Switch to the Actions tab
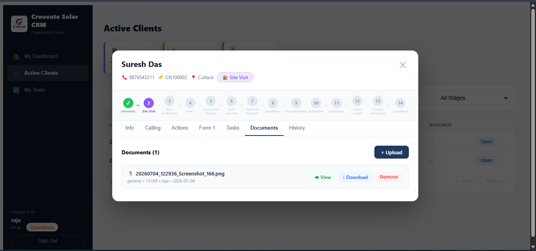Image resolution: width=536 pixels, height=251 pixels. pyautogui.click(x=180, y=128)
